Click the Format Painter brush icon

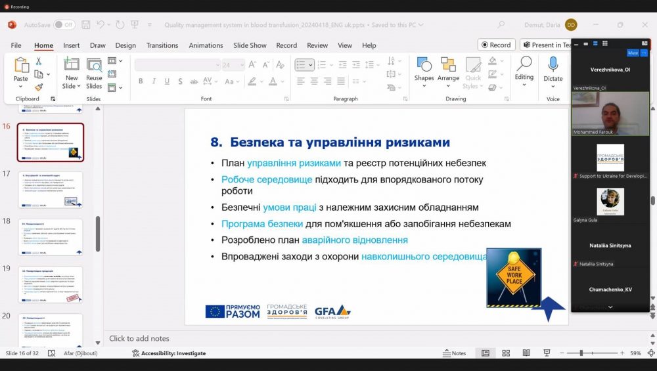click(39, 87)
